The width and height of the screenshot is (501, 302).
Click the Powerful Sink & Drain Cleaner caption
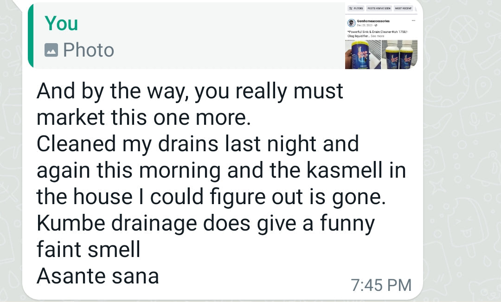376,32
